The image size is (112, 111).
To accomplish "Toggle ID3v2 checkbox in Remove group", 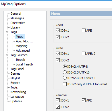I will 58,107.
